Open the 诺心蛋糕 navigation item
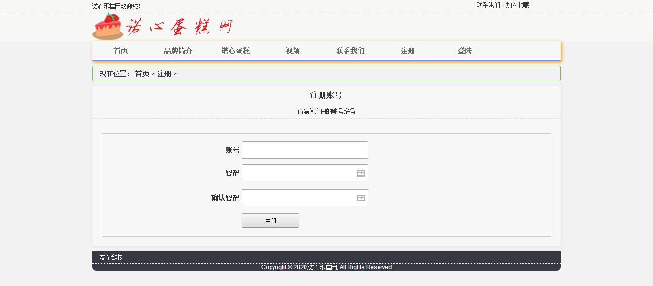Screen dimensions: 653x286 pos(236,51)
